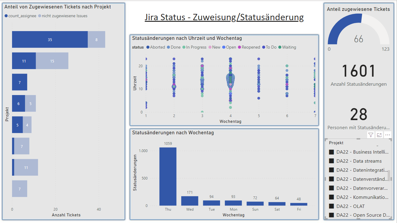The height and width of the screenshot is (223, 397).
Task: Toggle the DA22 - OLAT checkbox
Action: point(332,206)
